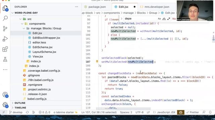Open .release-it.json file
The width and height of the screenshot is (215, 120).
(x=46, y=94)
